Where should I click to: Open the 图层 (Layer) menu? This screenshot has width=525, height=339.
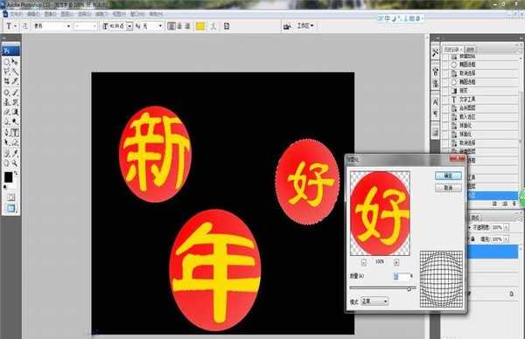(x=67, y=14)
